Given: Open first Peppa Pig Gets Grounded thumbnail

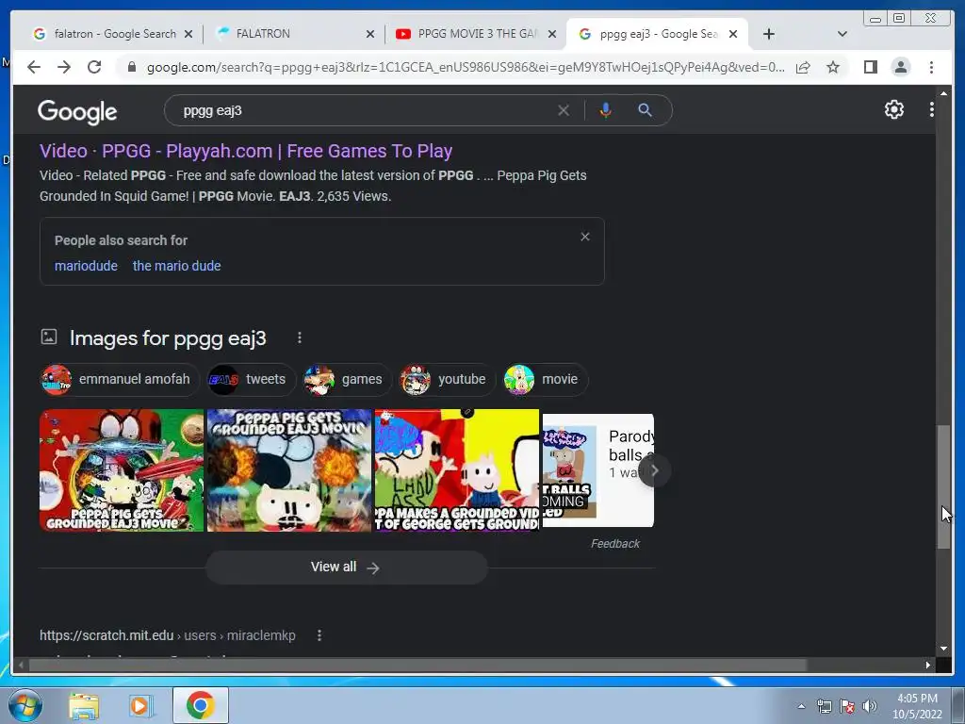Looking at the screenshot, I should tap(122, 470).
